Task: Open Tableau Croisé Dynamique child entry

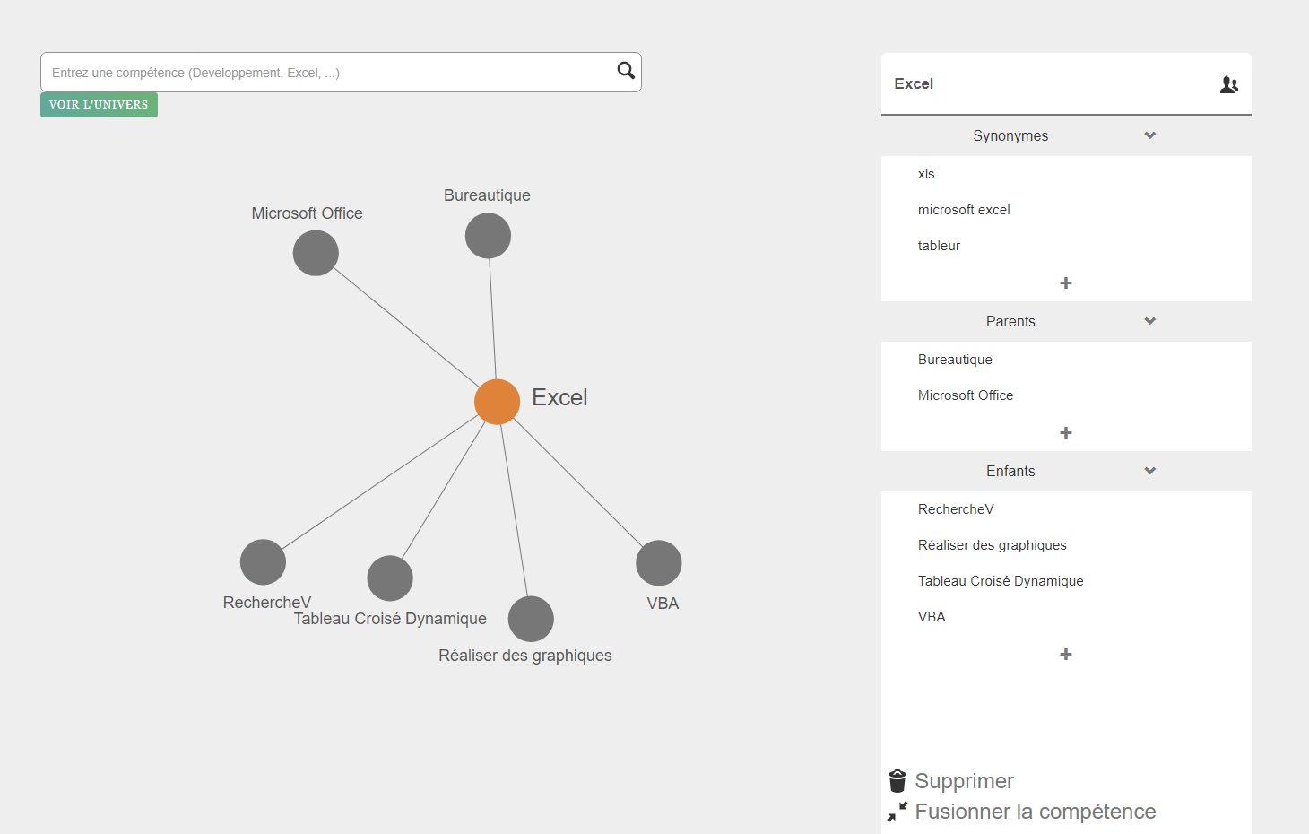Action: (x=1001, y=581)
